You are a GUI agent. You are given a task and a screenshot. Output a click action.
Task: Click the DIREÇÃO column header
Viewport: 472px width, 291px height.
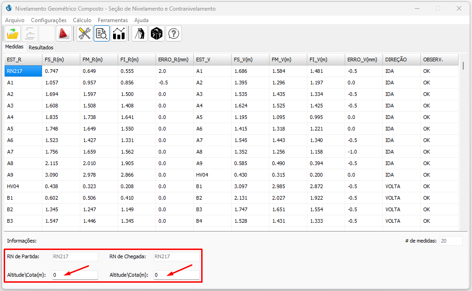[x=400, y=59]
